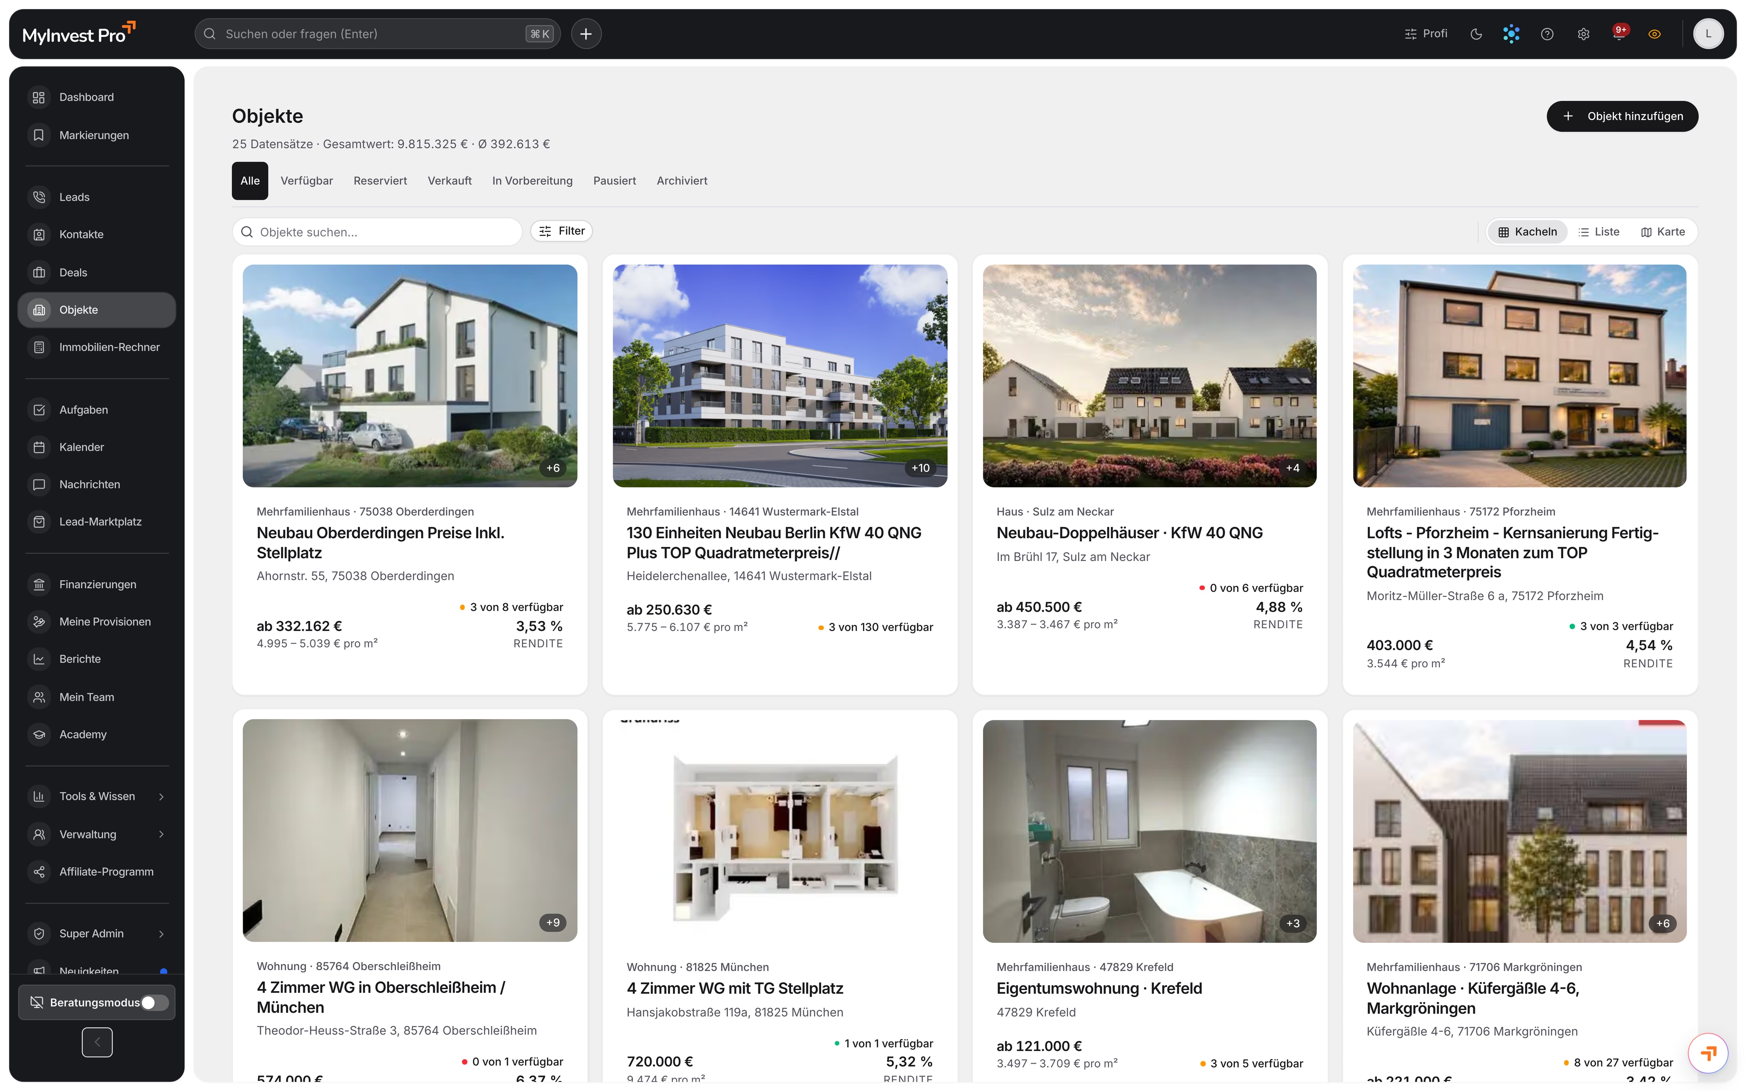
Task: Open the blue AI assistant icon in header
Action: point(1511,34)
